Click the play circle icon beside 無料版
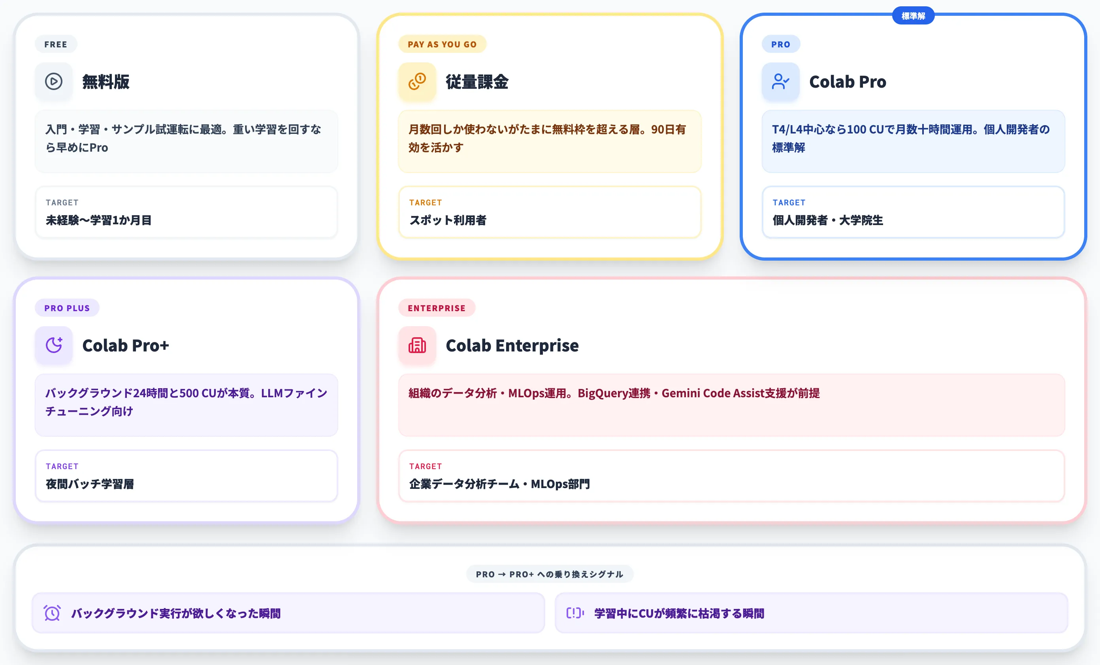Screen dimensions: 1100x665 [x=54, y=81]
